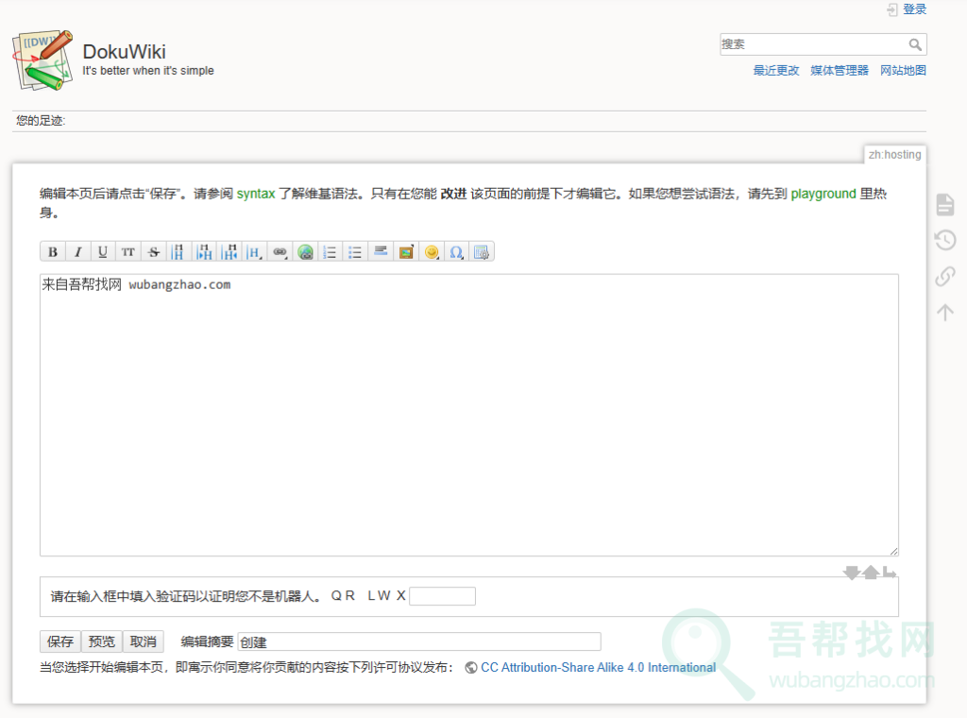
Task: Open the smiley picker dropdown
Action: [x=431, y=251]
